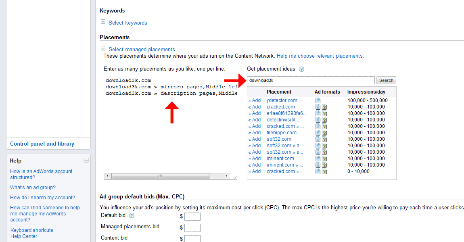Click text ad icon for soft32.com row

(x=318, y=139)
